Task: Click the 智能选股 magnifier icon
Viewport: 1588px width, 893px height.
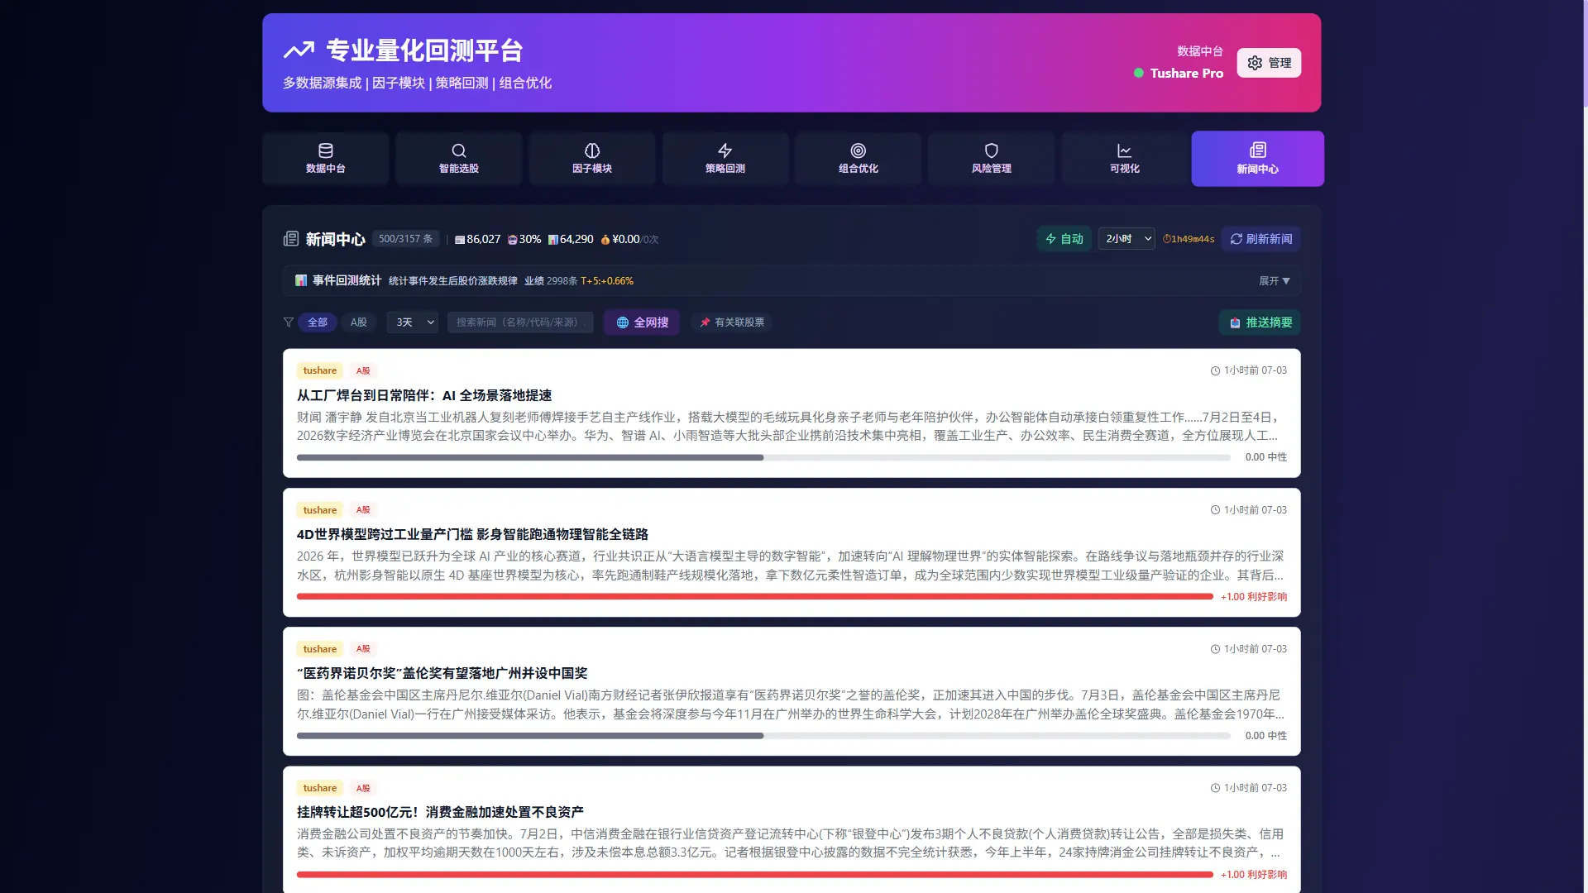Action: pyautogui.click(x=459, y=150)
